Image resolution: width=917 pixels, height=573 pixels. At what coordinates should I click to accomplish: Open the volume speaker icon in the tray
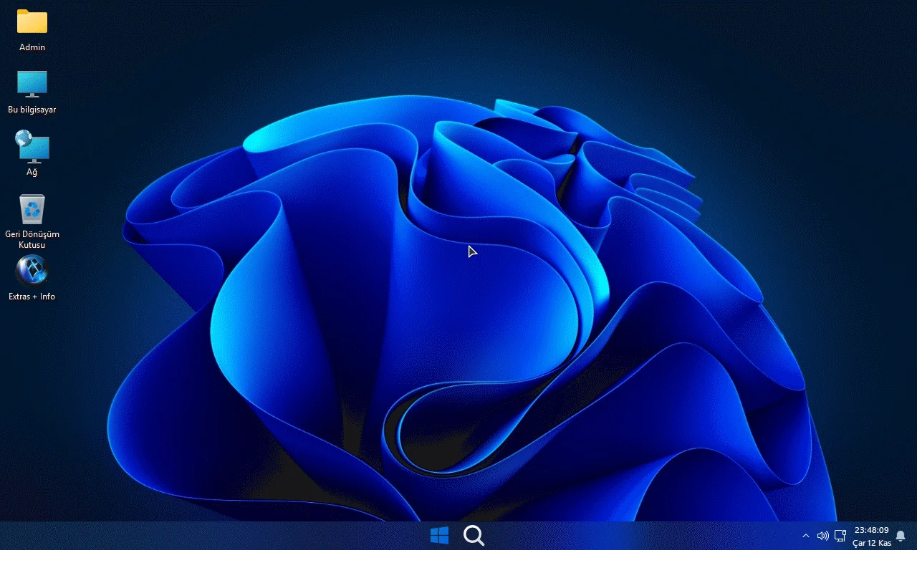click(822, 535)
